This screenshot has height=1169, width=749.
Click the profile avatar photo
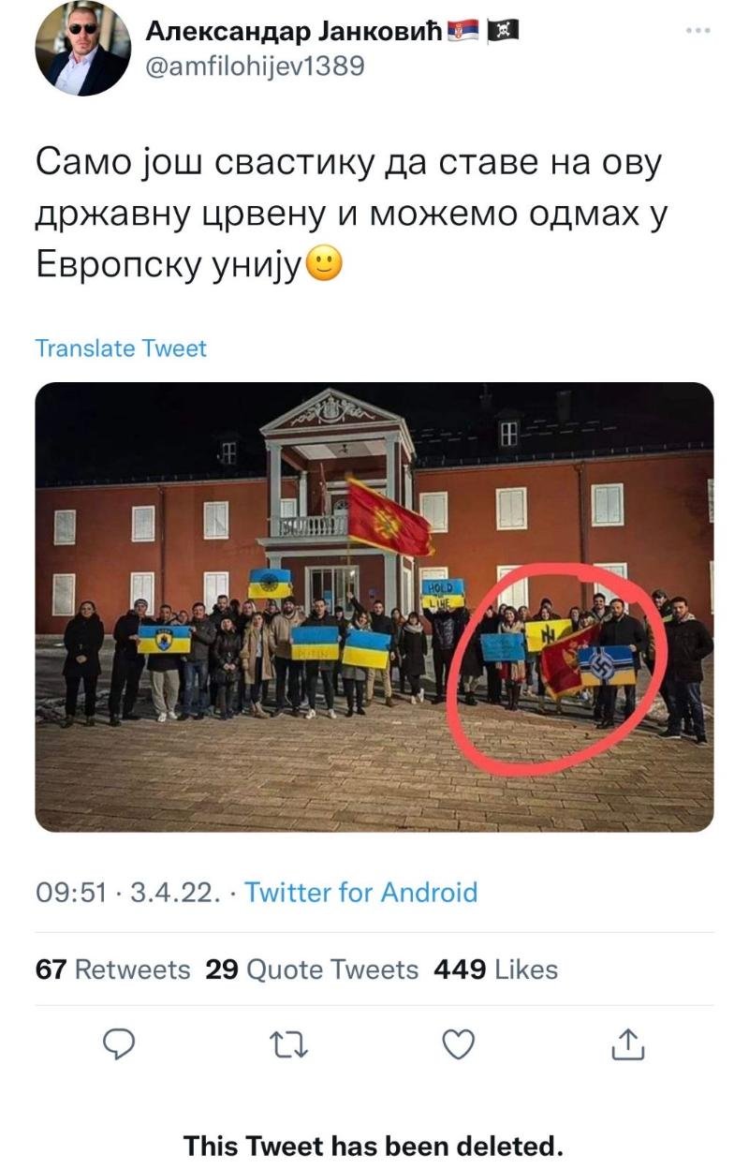pyautogui.click(x=82, y=49)
